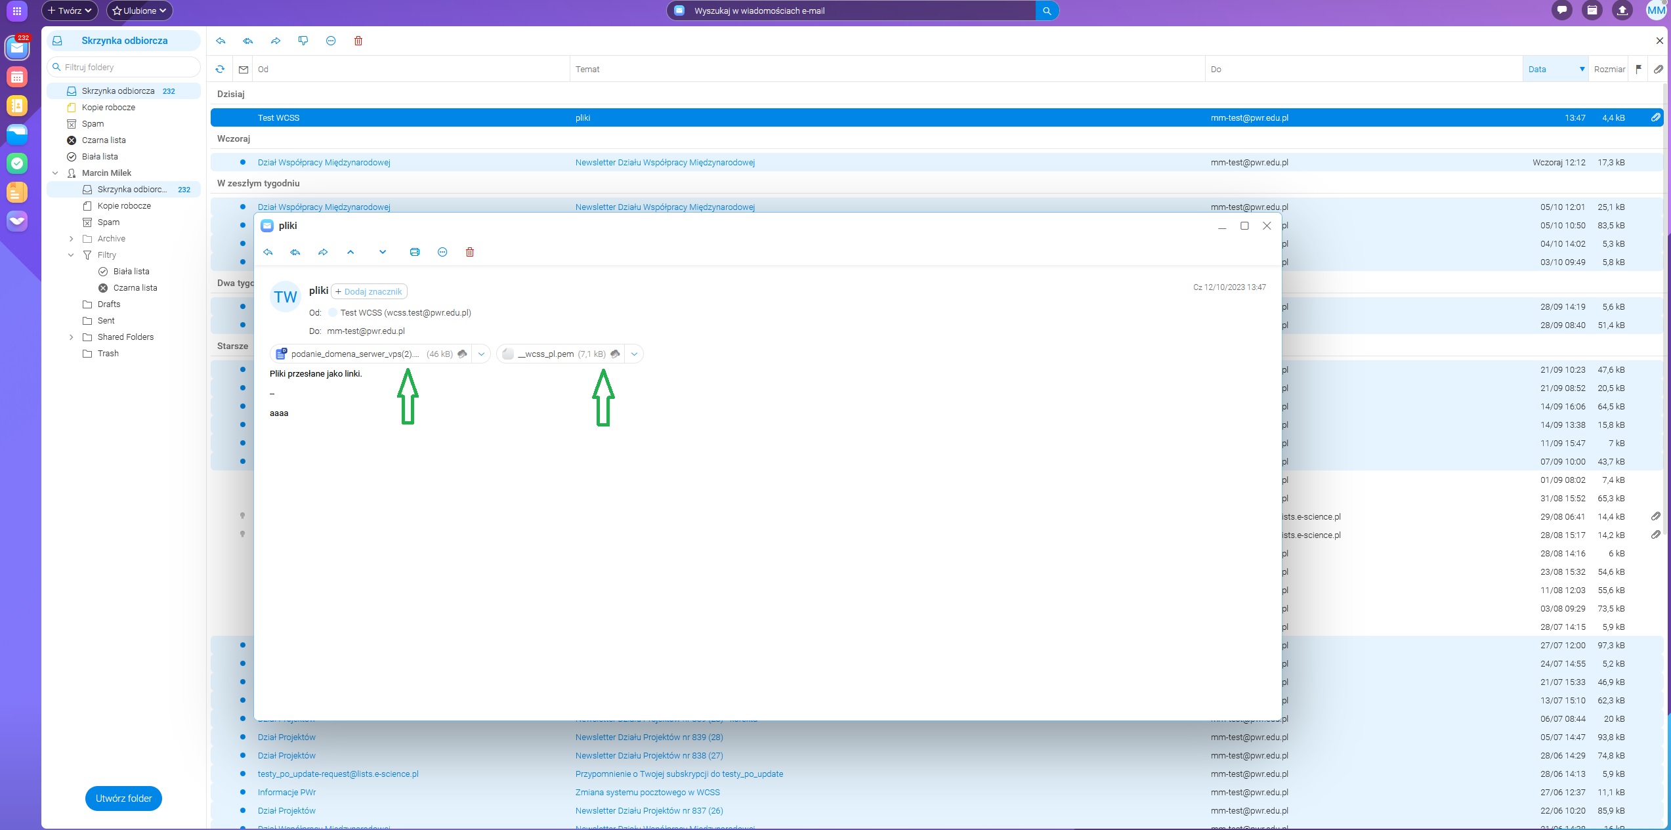Open the app launcher grid icon

(x=17, y=10)
